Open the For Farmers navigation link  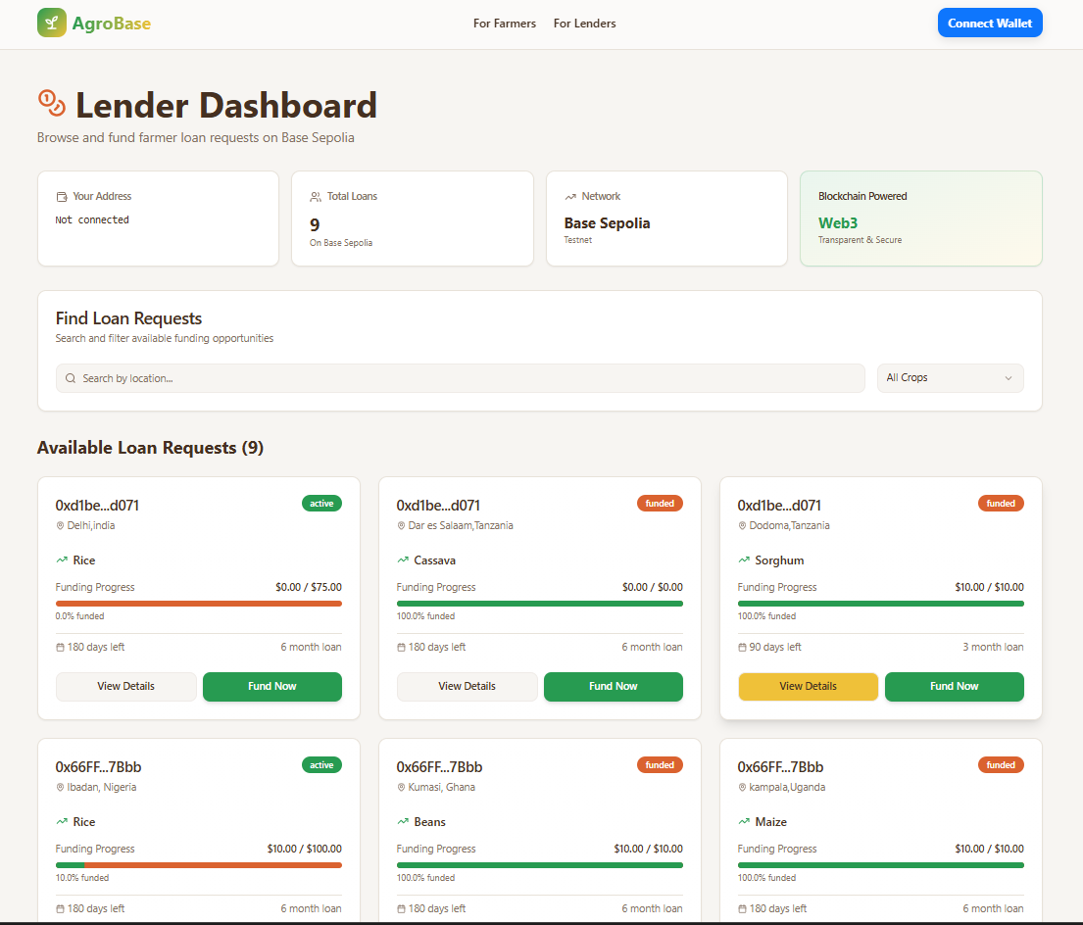click(505, 24)
